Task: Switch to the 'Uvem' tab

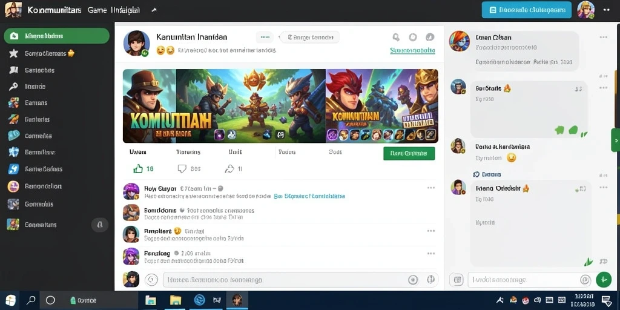Action: click(137, 152)
